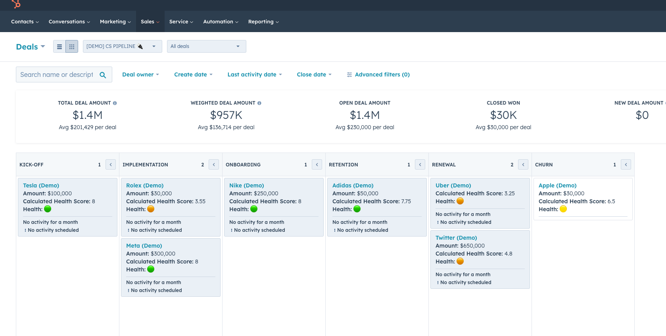The height and width of the screenshot is (336, 666).
Task: Open Advanced filters
Action: tap(378, 74)
